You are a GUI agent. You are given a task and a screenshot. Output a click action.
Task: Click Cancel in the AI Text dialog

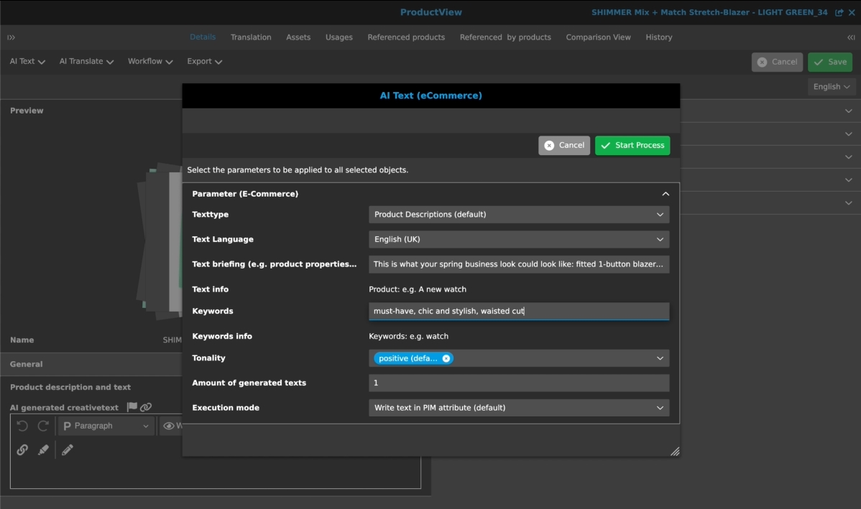564,145
